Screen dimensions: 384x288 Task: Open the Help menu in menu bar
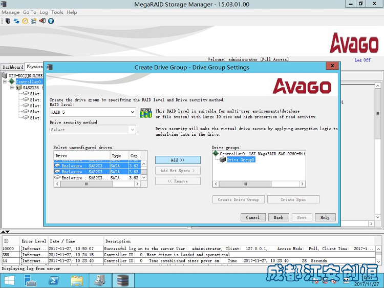pos(72,12)
